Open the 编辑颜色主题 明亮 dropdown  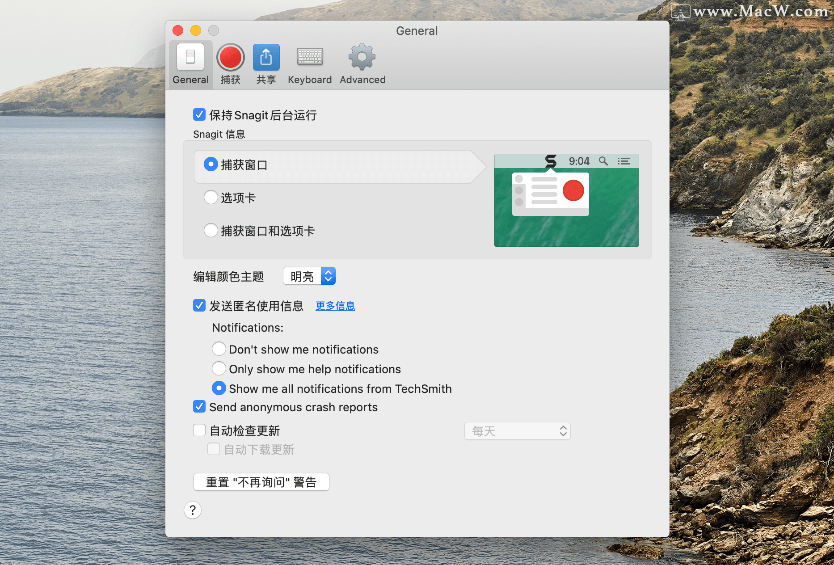(x=309, y=276)
